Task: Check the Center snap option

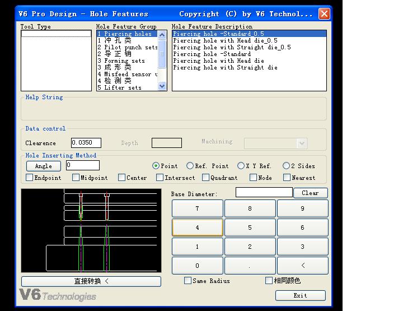Action: coord(121,178)
